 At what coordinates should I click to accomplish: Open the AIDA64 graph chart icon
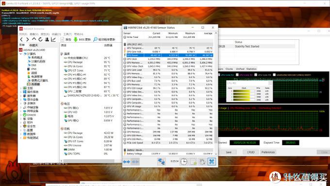(53, 39)
